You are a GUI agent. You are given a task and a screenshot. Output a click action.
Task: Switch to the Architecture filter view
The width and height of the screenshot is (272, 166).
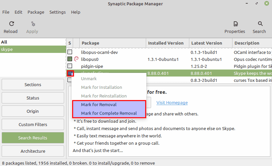point(33,151)
